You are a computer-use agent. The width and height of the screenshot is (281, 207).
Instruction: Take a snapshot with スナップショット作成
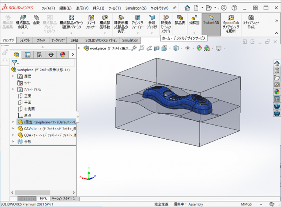[x=251, y=22]
